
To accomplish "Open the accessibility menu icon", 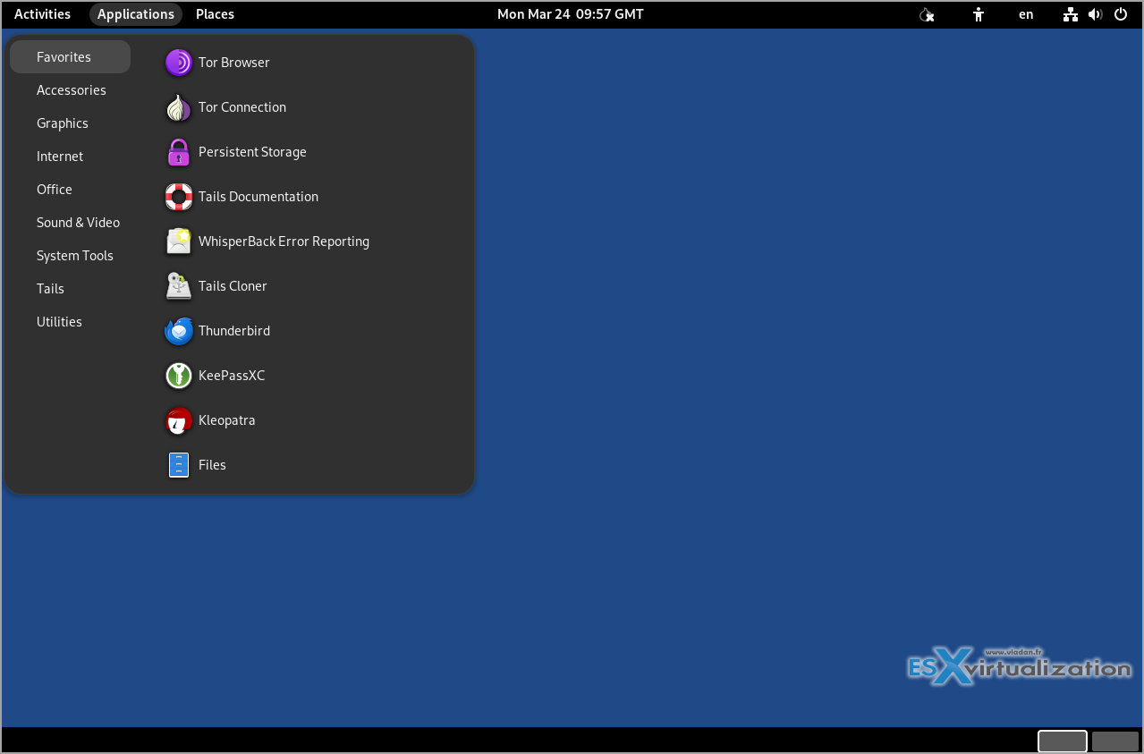I will [979, 14].
